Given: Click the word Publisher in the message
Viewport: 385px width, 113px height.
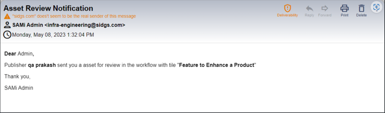Looking at the screenshot, I should coord(15,65).
